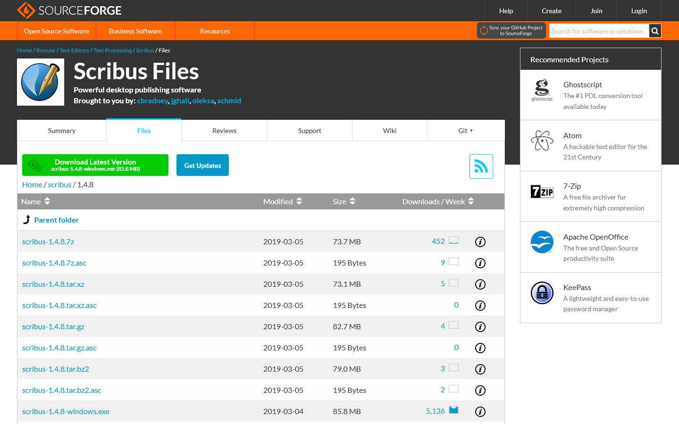Screen dimensions: 679x424
Task: Click the software search input field
Action: 598,31
